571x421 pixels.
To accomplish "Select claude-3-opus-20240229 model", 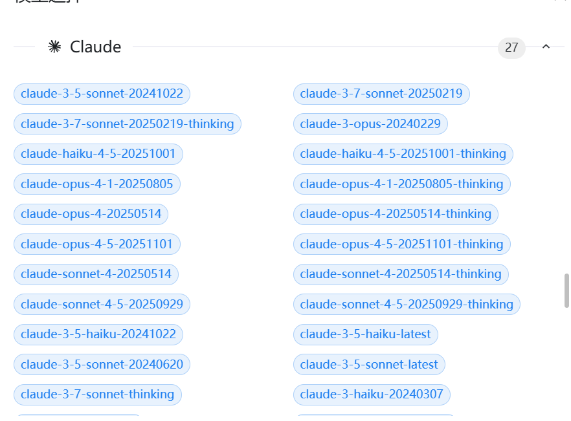I will point(370,124).
